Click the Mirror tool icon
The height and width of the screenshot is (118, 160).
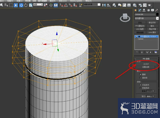104,5
